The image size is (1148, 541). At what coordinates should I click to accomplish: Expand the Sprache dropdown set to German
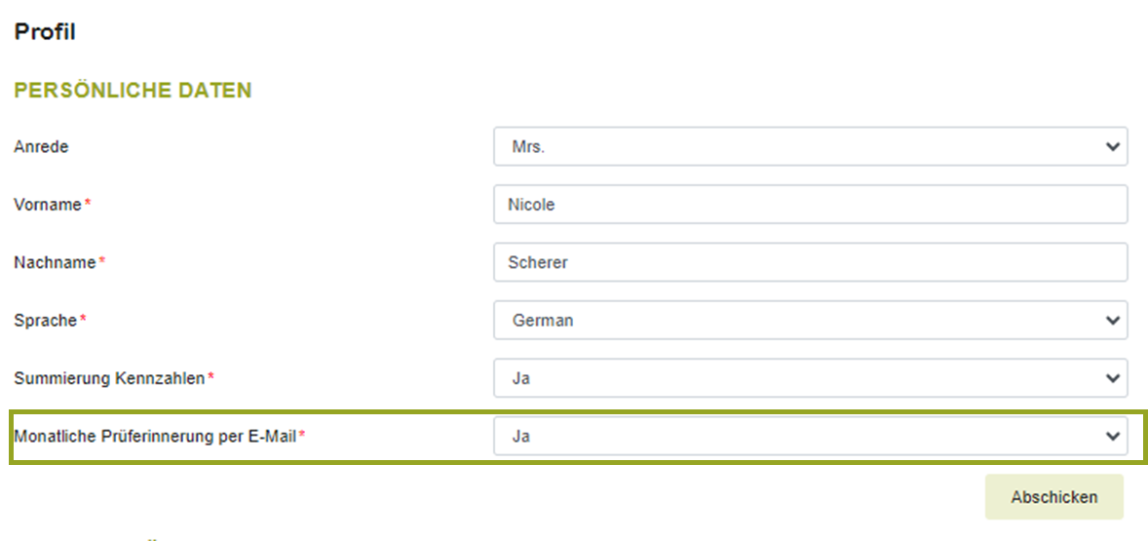point(809,321)
